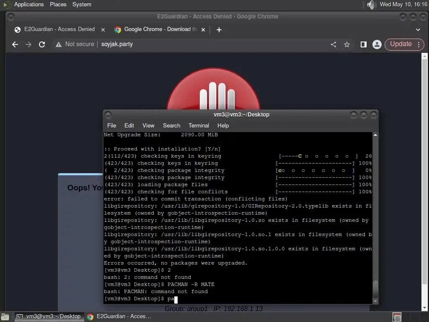Click 'bash: 2: command not found'

[147, 278]
